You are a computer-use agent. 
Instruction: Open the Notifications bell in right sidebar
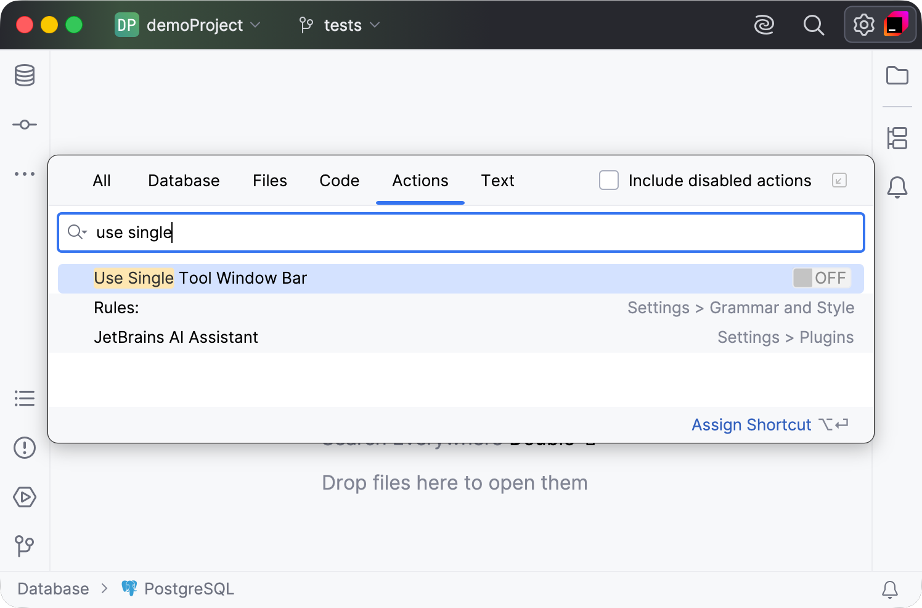(x=897, y=187)
